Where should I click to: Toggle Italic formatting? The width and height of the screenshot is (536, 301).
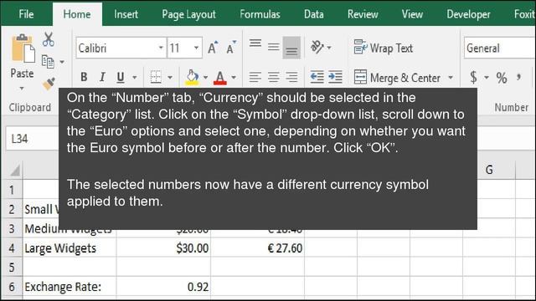102,77
